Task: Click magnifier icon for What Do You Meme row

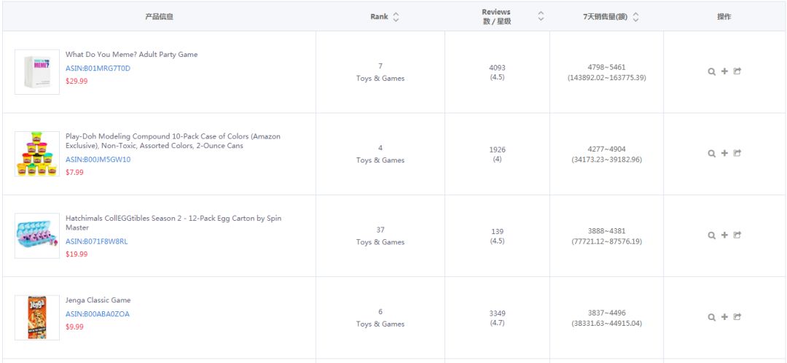Action: tap(711, 71)
